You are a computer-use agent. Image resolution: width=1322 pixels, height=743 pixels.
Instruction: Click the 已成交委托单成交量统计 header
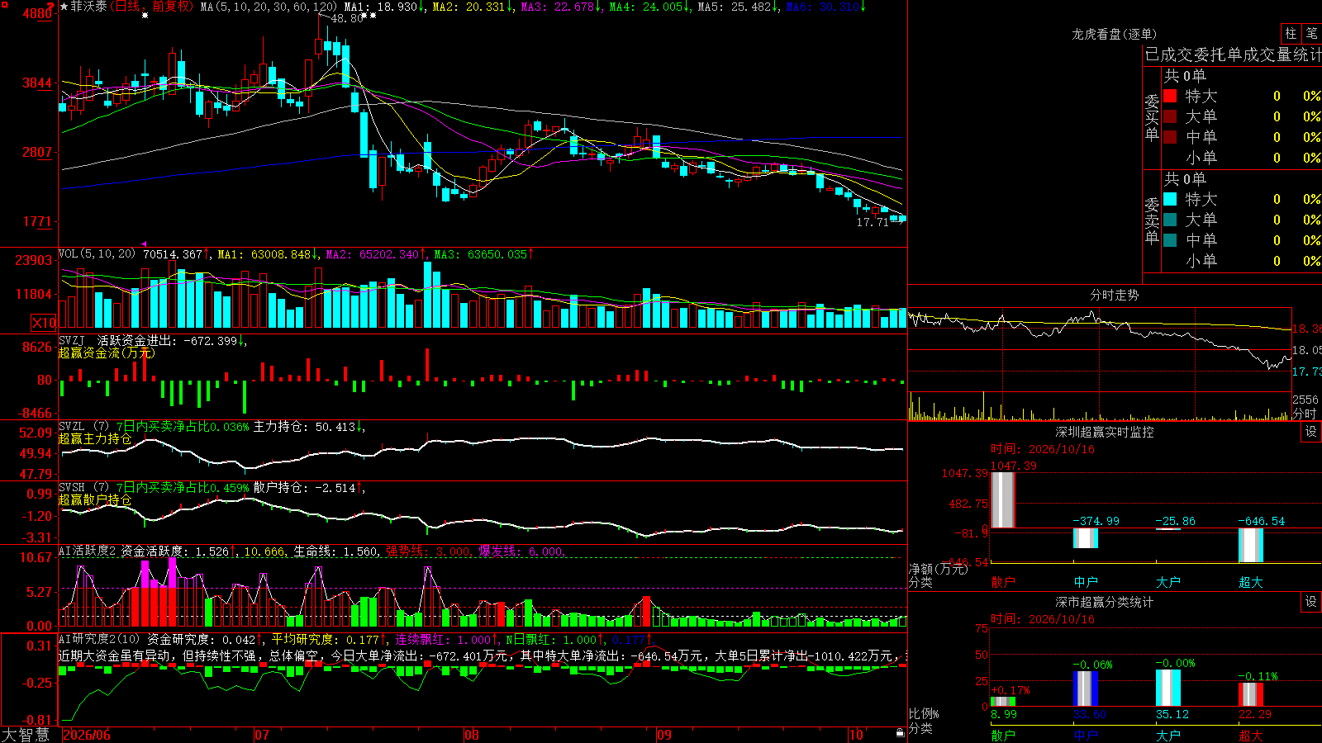tap(1233, 54)
